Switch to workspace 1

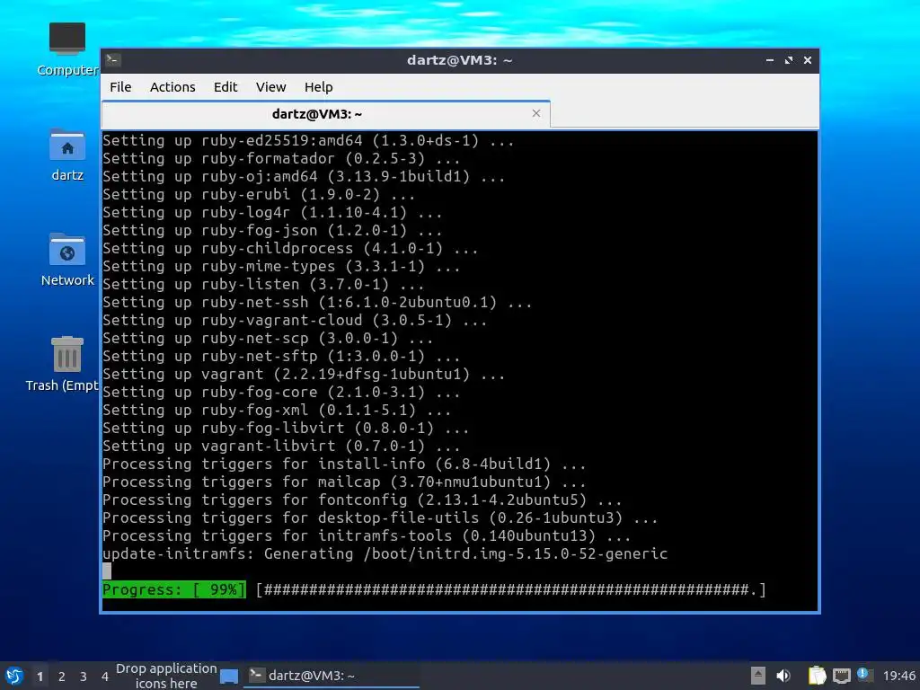[x=40, y=676]
